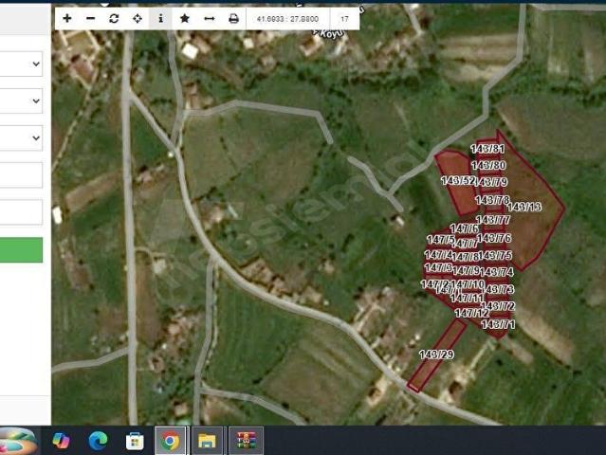Viewport: 606px width, 455px height.
Task: Select parcel 143/29 on the map
Action: click(436, 355)
